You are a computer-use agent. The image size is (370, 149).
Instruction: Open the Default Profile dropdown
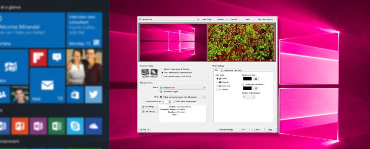click(169, 19)
